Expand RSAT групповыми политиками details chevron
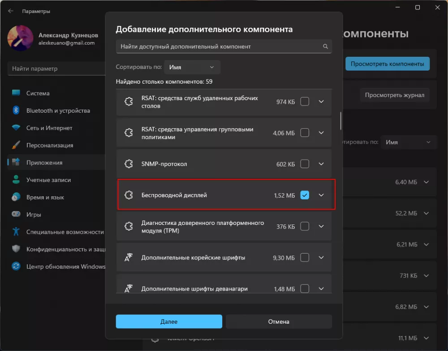 tap(321, 133)
